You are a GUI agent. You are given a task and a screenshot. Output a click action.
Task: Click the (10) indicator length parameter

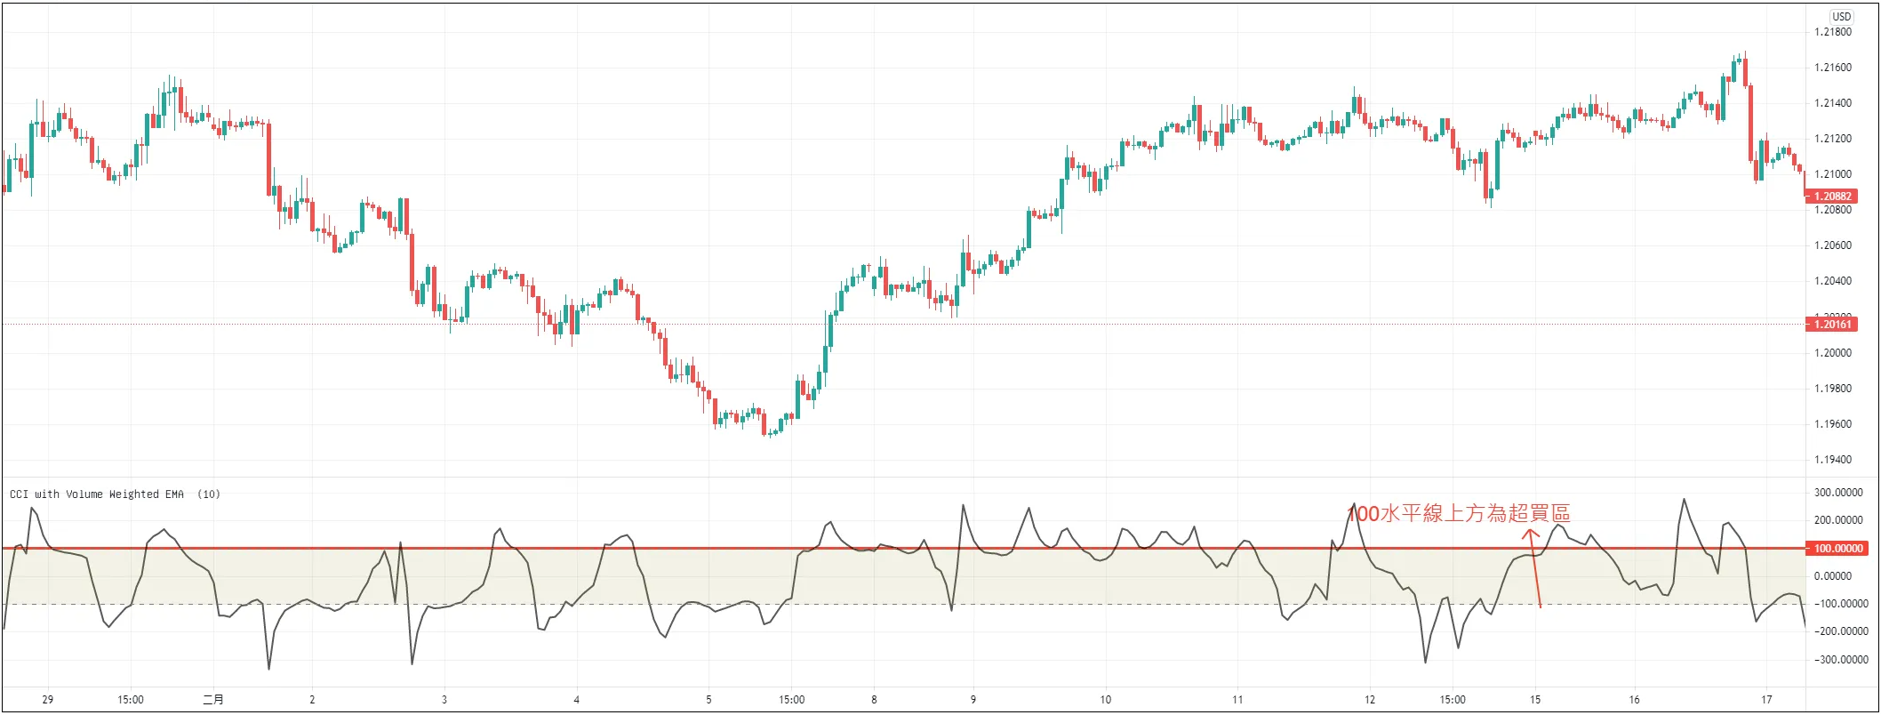[x=209, y=494]
